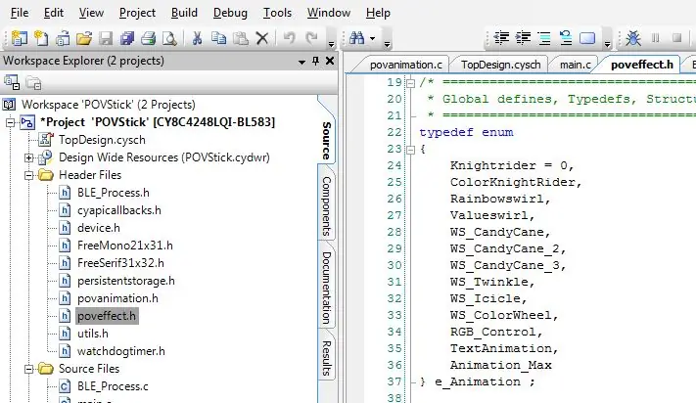Open the Window menu
The image size is (696, 403).
(329, 13)
